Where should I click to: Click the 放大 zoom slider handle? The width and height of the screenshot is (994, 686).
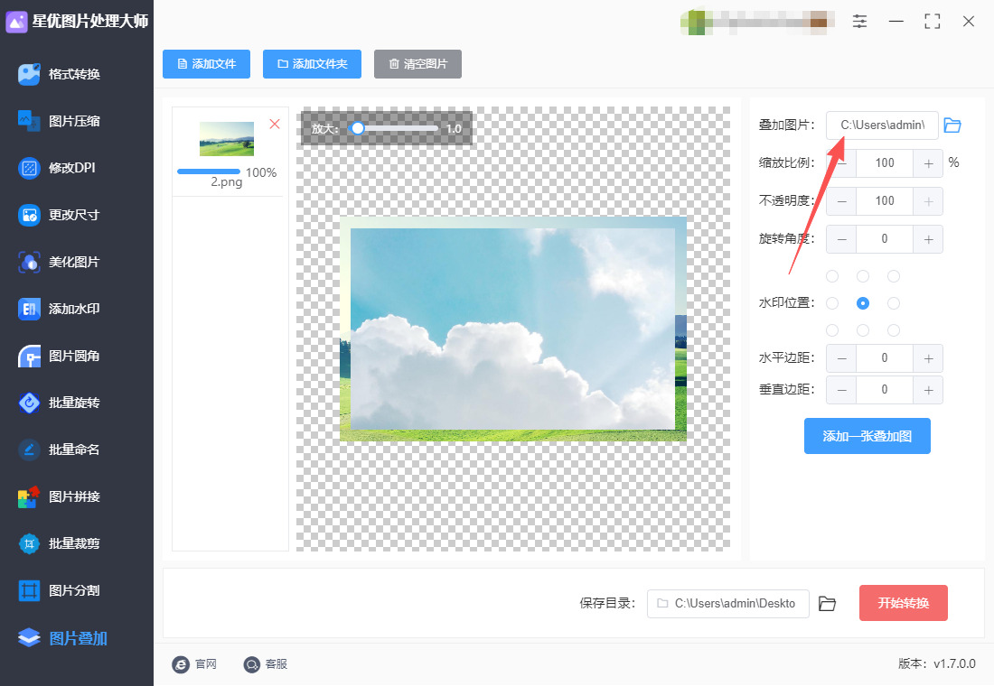pos(358,128)
